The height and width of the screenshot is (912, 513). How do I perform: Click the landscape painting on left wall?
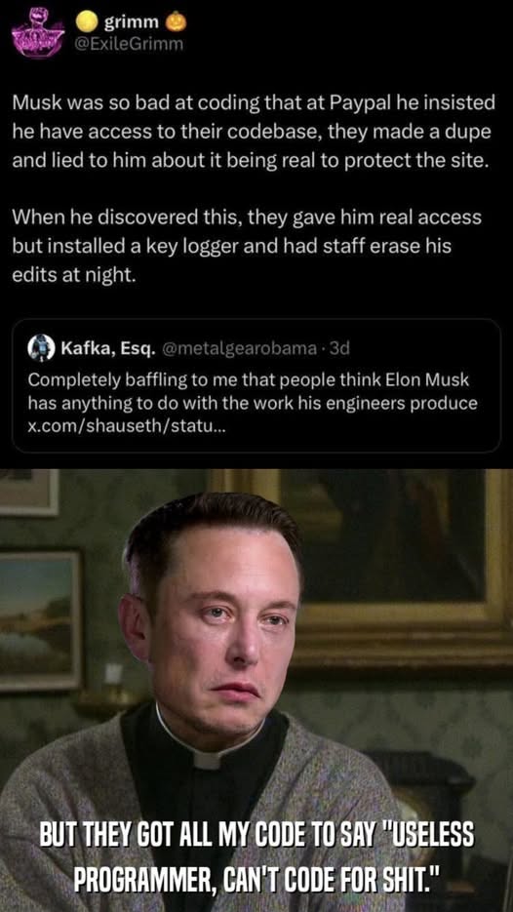pos(40,620)
